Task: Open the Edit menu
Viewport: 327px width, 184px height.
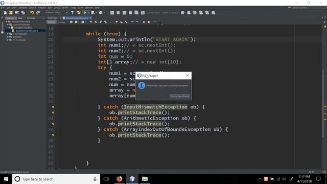Action: pos(8,8)
